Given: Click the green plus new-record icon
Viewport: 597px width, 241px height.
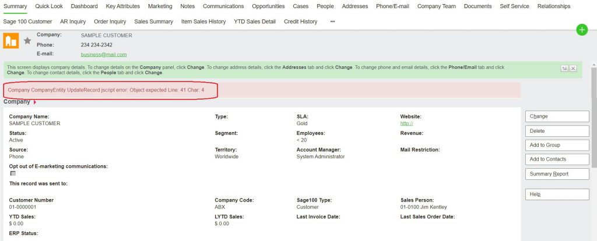Looking at the screenshot, I should pos(582,30).
